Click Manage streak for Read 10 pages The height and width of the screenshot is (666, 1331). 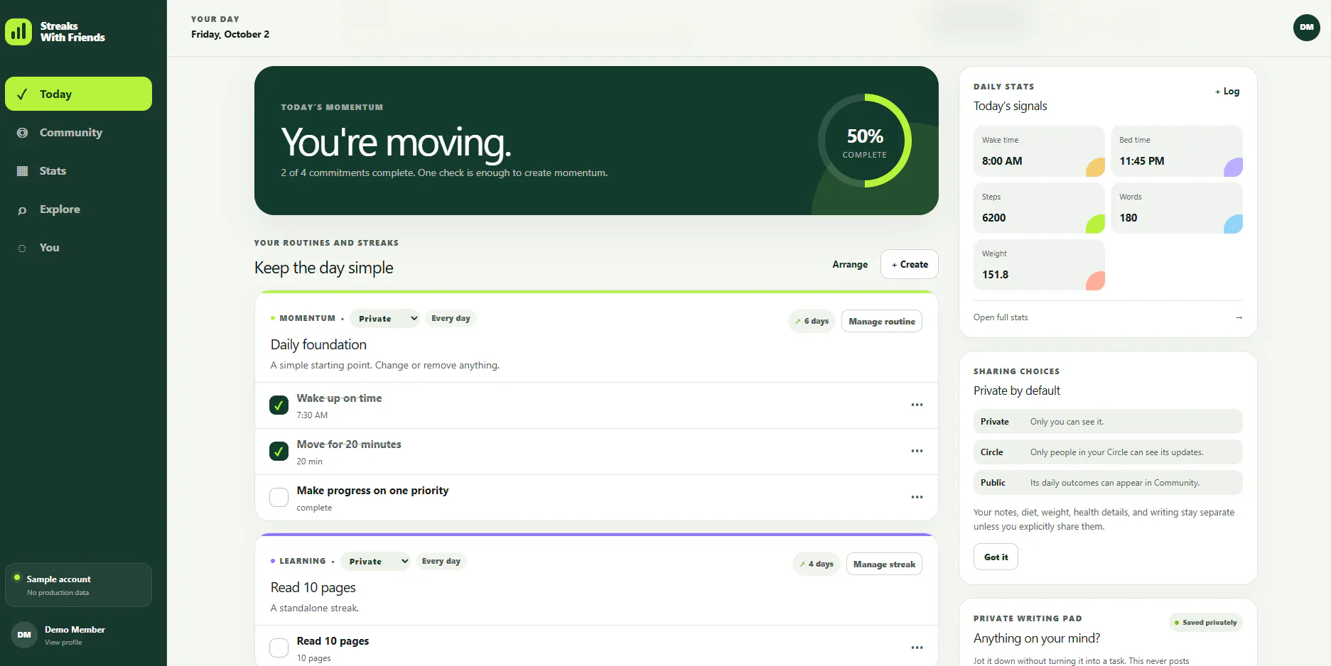point(884,564)
